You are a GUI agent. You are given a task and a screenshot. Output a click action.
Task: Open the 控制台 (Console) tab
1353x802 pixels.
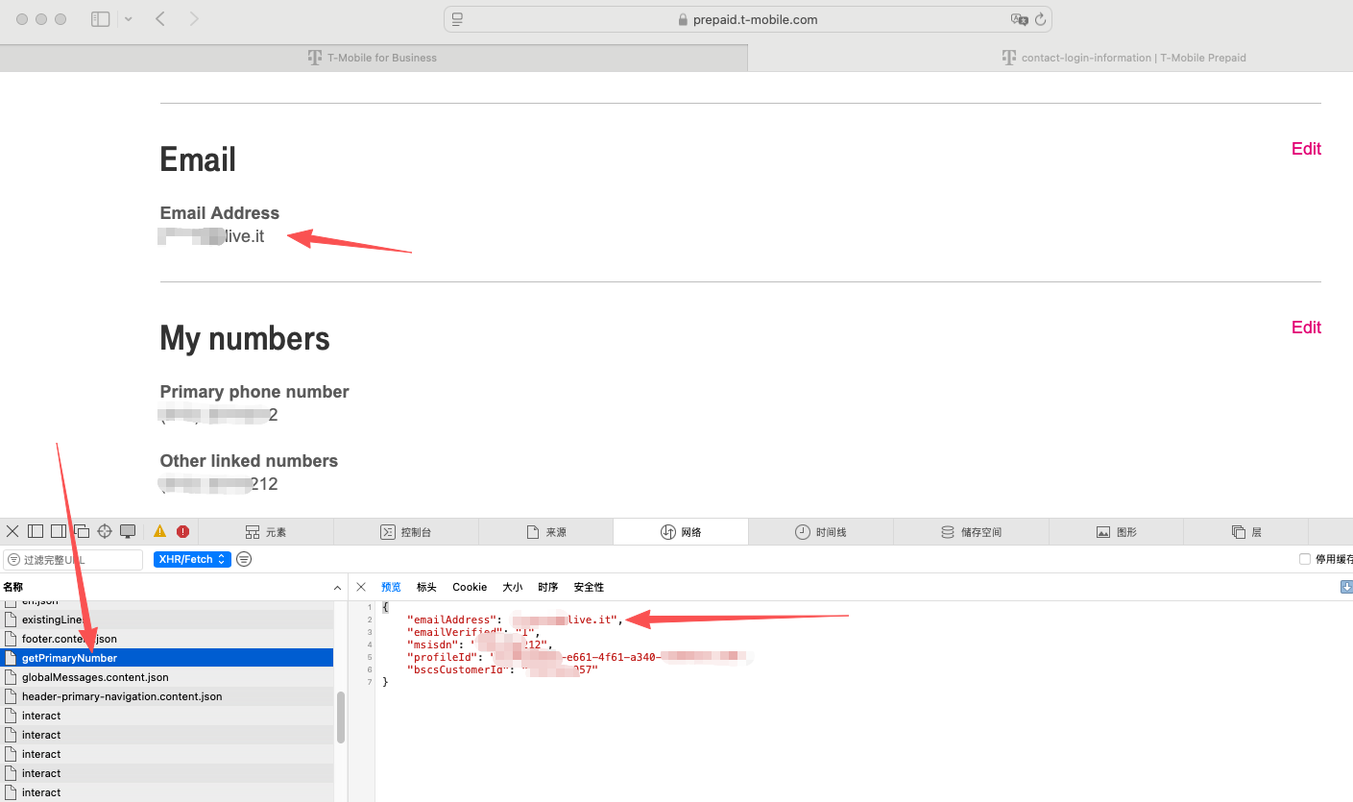coord(406,532)
